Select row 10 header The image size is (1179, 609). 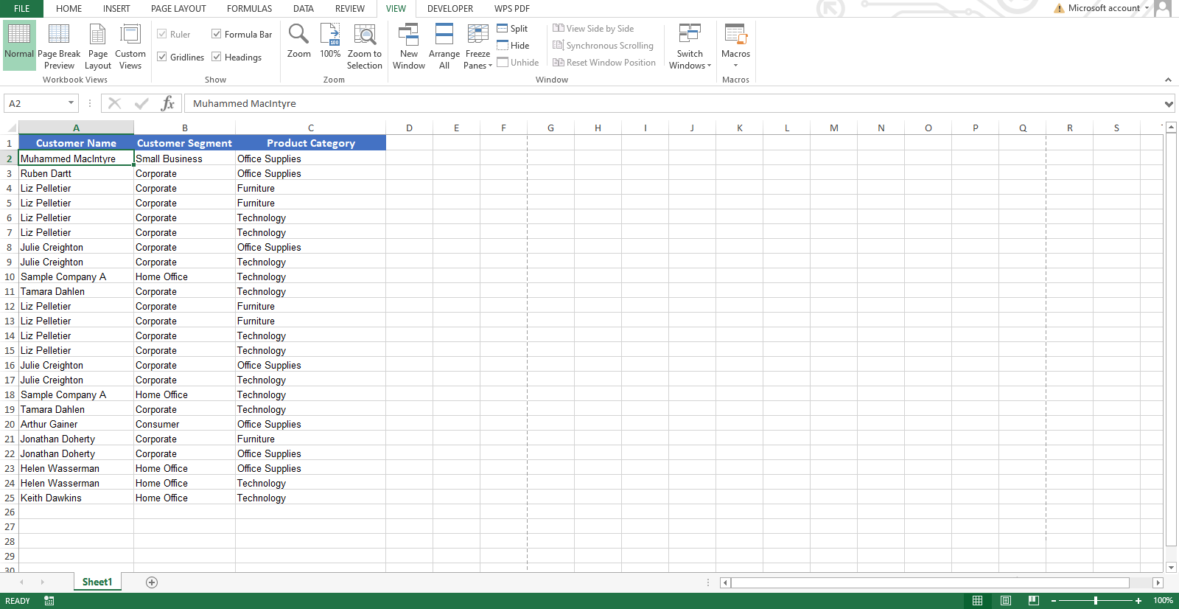[x=10, y=276]
